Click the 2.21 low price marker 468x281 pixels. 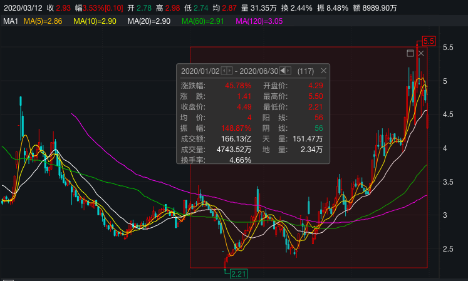(238, 273)
